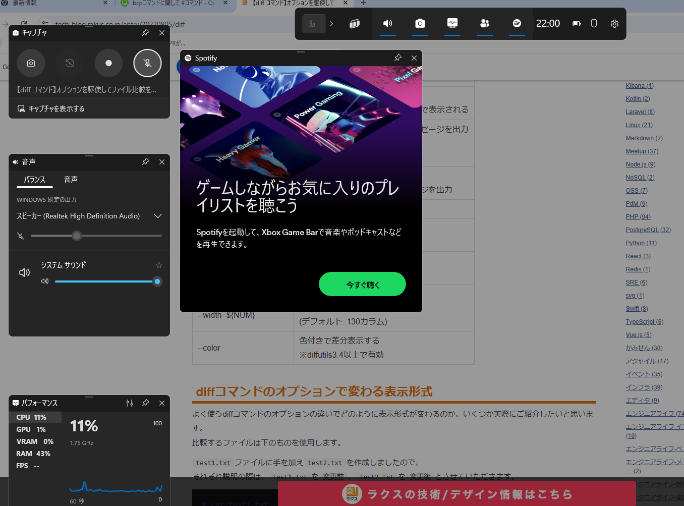The width and height of the screenshot is (684, 506).
Task: Close the Performance widget
Action: tap(162, 403)
